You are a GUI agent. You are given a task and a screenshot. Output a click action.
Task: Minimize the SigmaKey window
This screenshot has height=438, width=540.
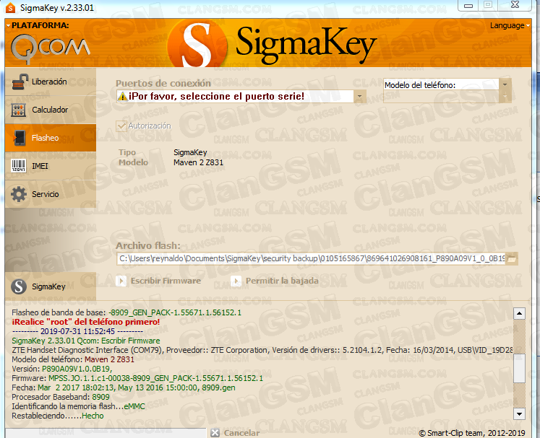point(468,5)
